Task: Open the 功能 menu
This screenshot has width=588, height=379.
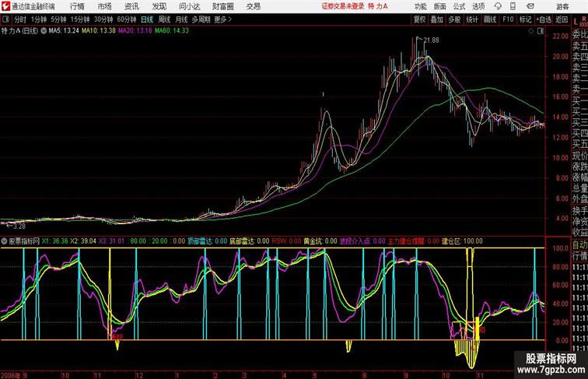Action: pos(420,6)
